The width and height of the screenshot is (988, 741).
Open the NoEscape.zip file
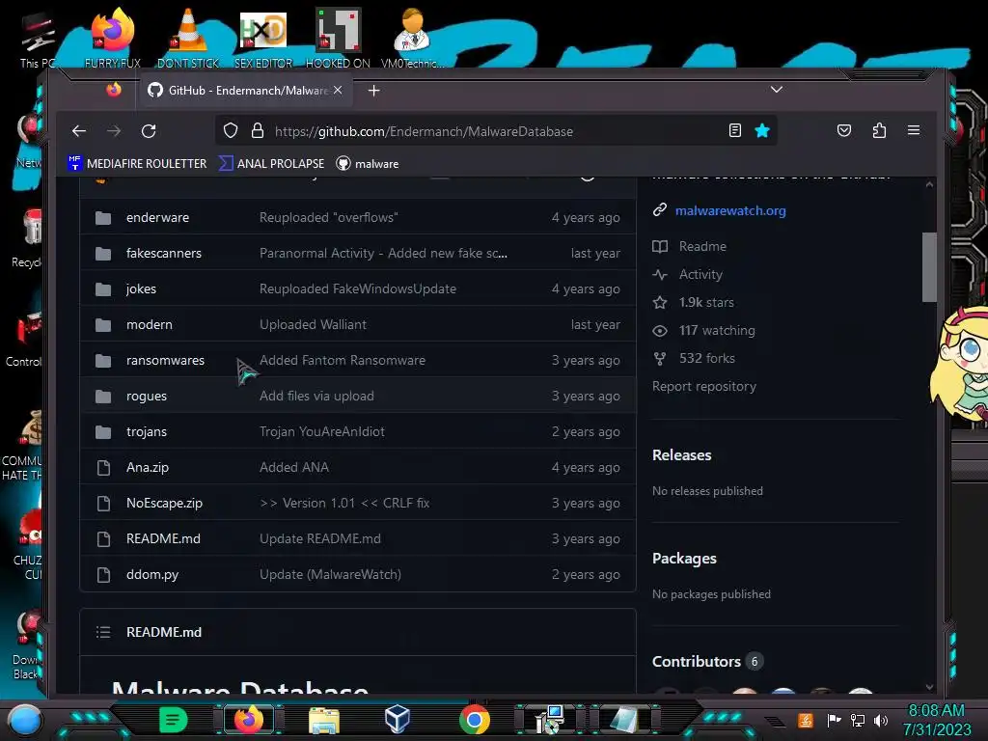pos(164,504)
